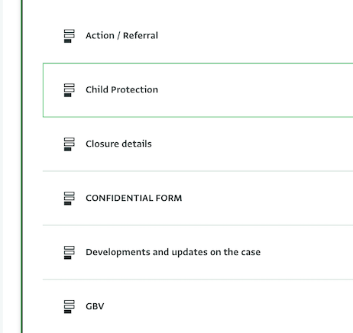
Task: Open Developments and updates on the case
Action: [x=173, y=252]
